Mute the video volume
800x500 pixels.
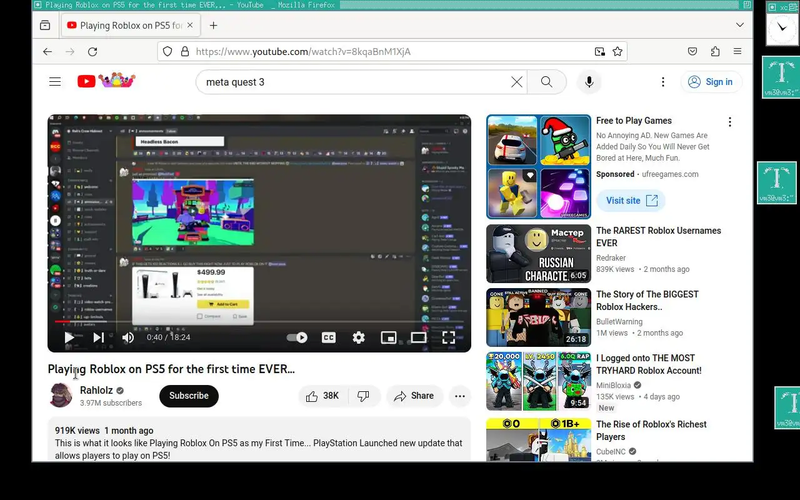[x=128, y=337]
